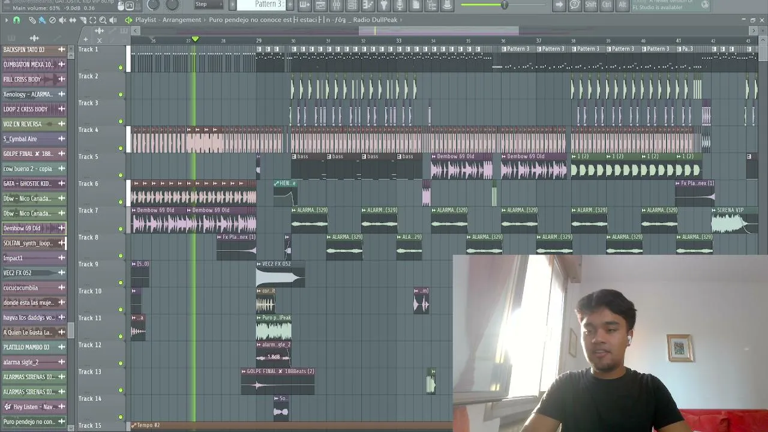
Task: Click the chat bubble help icon
Action: click(x=575, y=5)
